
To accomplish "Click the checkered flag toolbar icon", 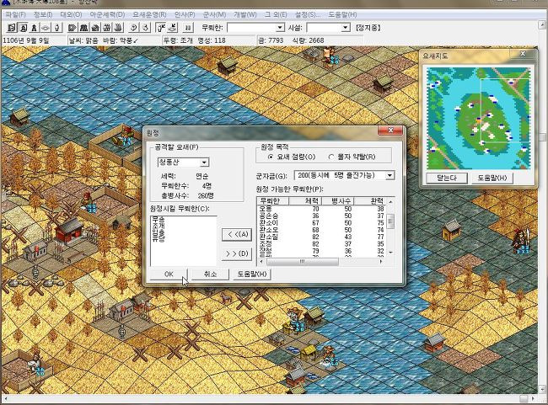I will pyautogui.click(x=73, y=28).
